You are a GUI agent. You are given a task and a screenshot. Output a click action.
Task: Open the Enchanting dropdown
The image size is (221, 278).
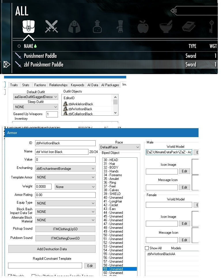pos(65,168)
